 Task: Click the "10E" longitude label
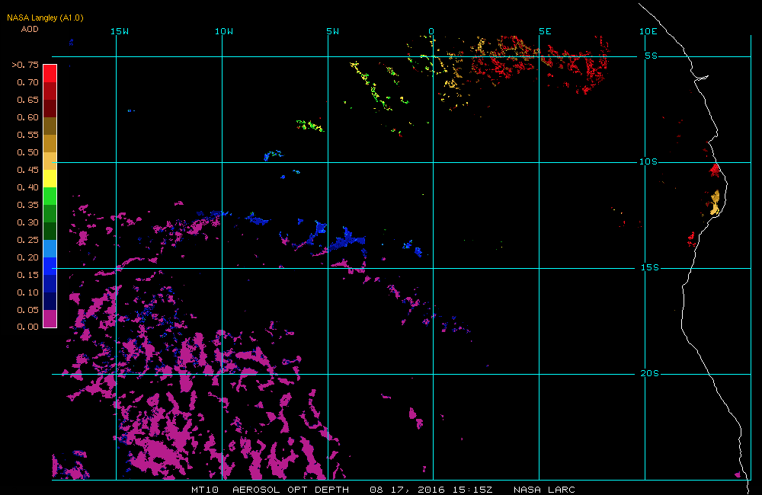pos(648,31)
